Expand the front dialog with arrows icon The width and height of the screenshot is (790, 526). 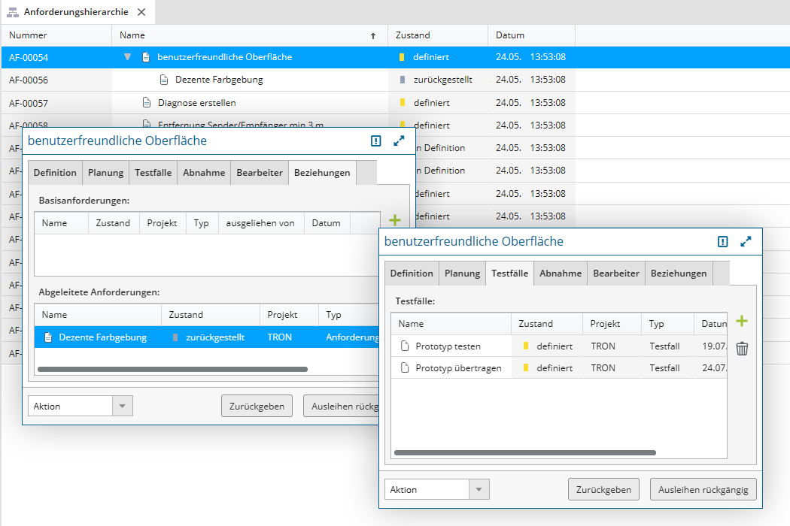746,242
